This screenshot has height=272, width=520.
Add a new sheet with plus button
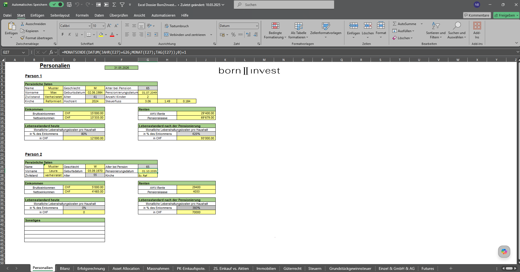(x=451, y=268)
